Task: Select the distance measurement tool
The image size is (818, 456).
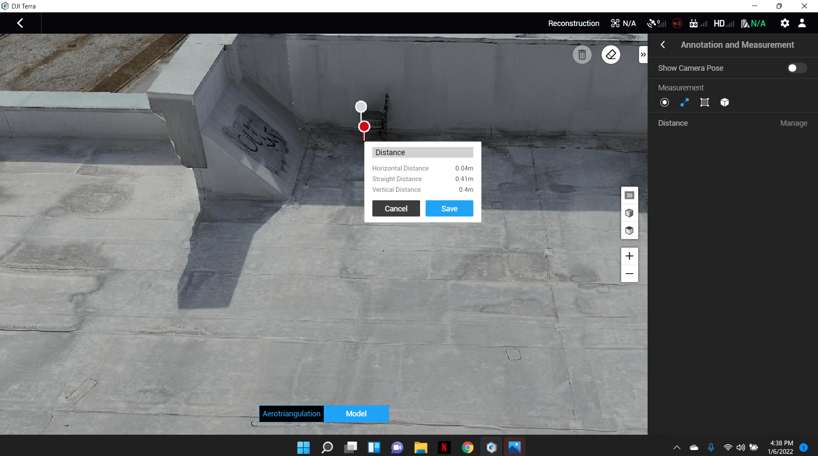Action: tap(684, 102)
